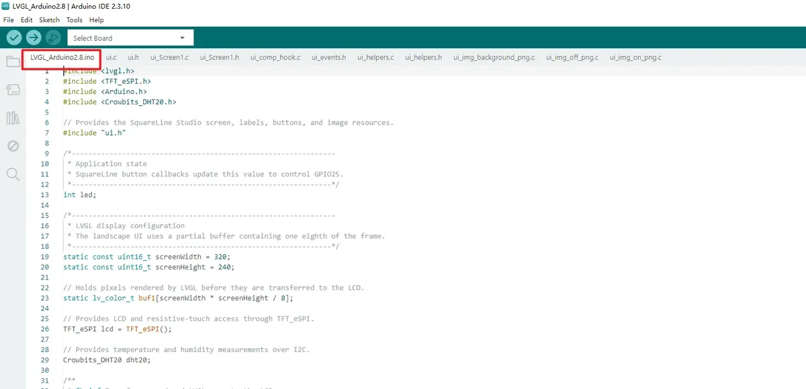Screen dimensions: 806x389
Task: Switch to the ui_helpers.c tab
Action: pos(375,58)
